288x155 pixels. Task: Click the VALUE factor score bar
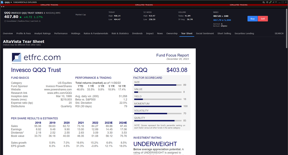158,92
